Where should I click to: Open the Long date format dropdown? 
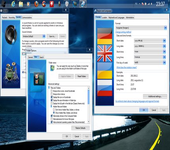[150, 46]
